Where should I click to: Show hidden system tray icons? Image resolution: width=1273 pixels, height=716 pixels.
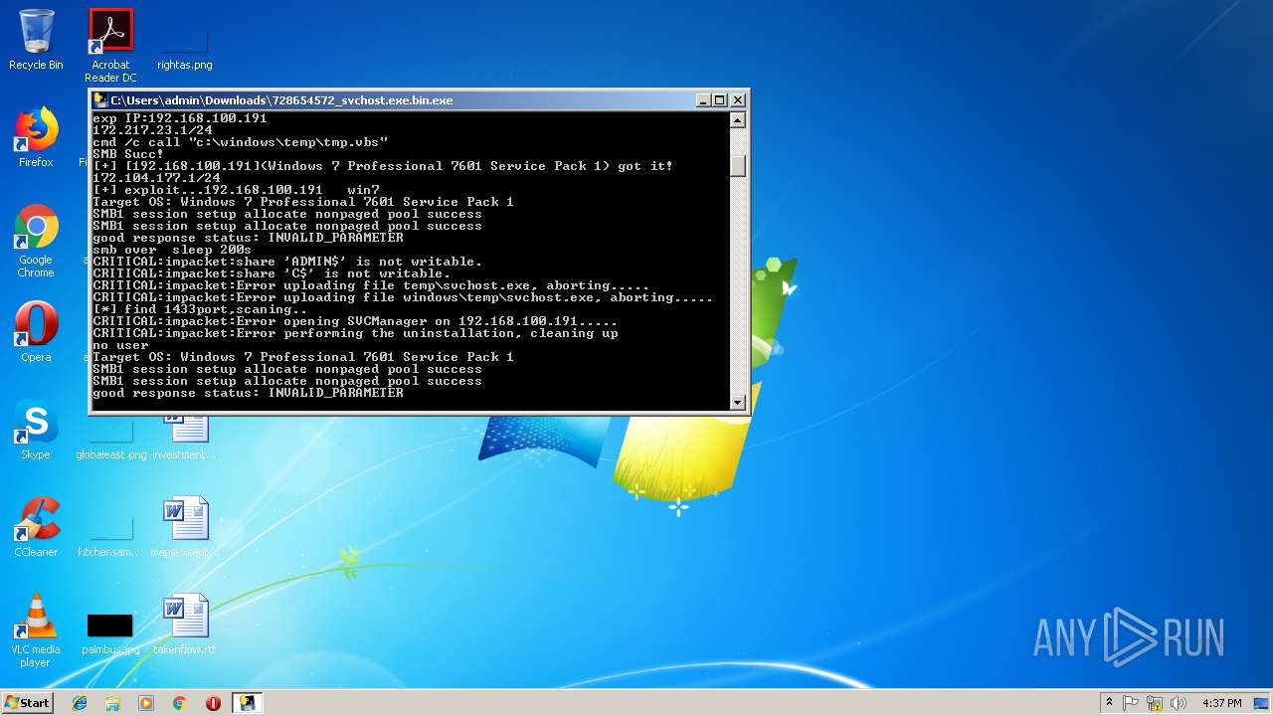point(1109,702)
